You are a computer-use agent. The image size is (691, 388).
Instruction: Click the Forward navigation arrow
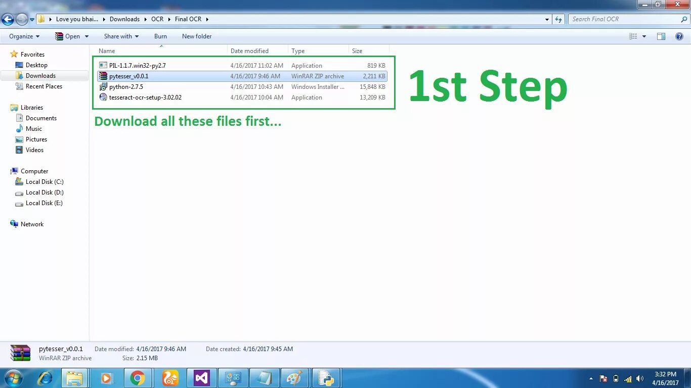(22, 20)
